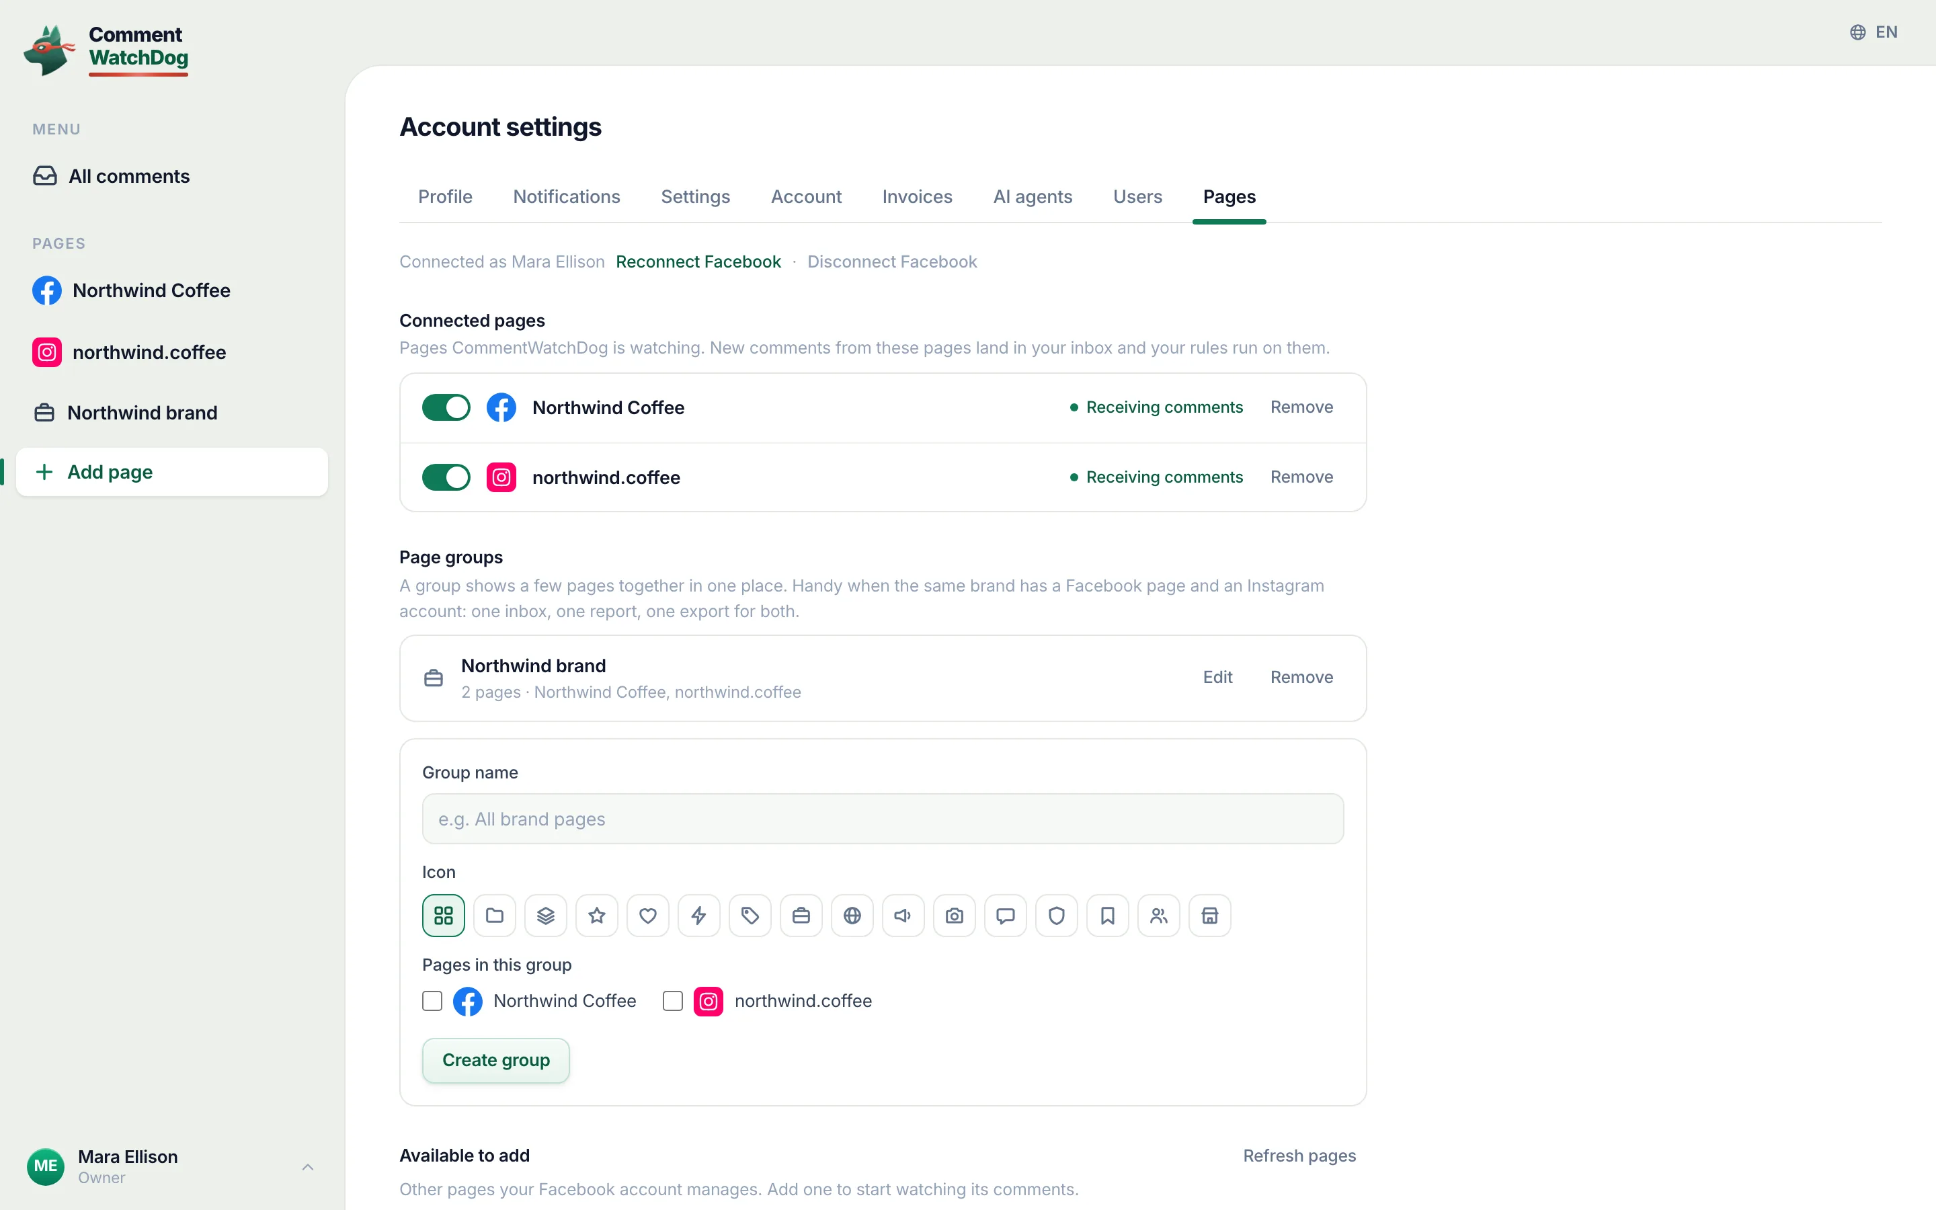The height and width of the screenshot is (1210, 1936).
Task: Click the Facebook icon in the Northwind Coffee connected row
Action: [501, 407]
